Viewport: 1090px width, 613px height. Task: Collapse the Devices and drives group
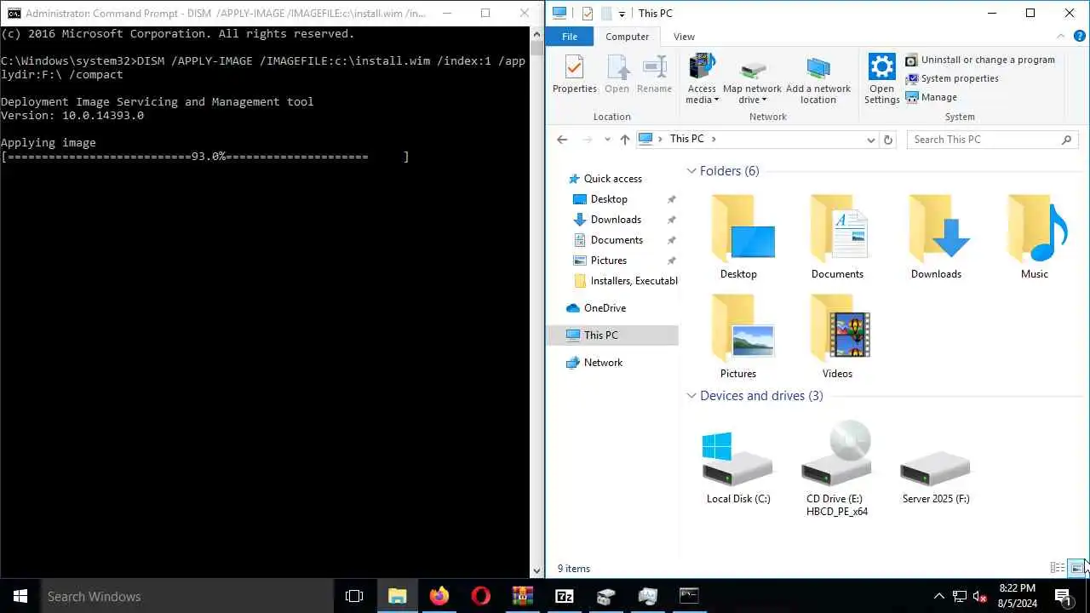[x=691, y=396]
